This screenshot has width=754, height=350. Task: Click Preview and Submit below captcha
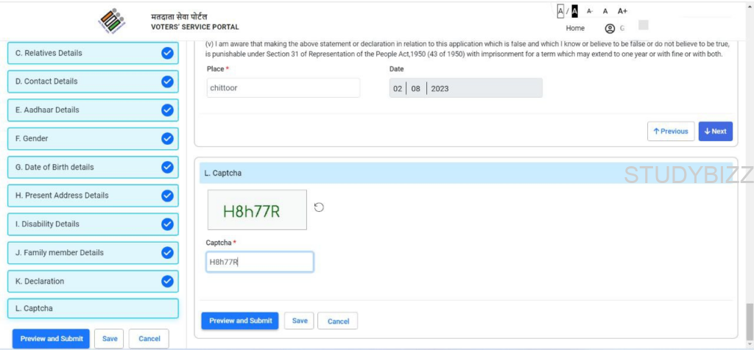coord(240,321)
